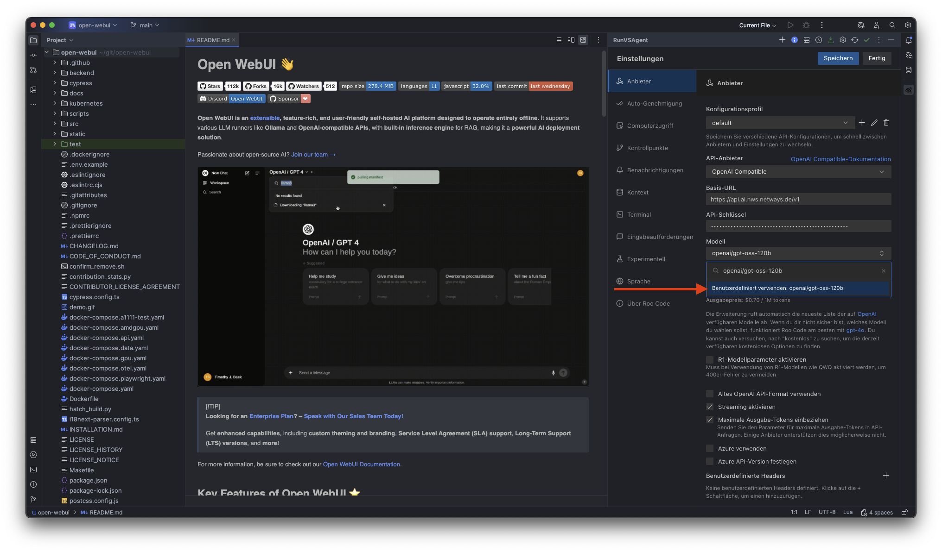Expand the .github folder in project tree
The height and width of the screenshot is (552, 942).
55,63
